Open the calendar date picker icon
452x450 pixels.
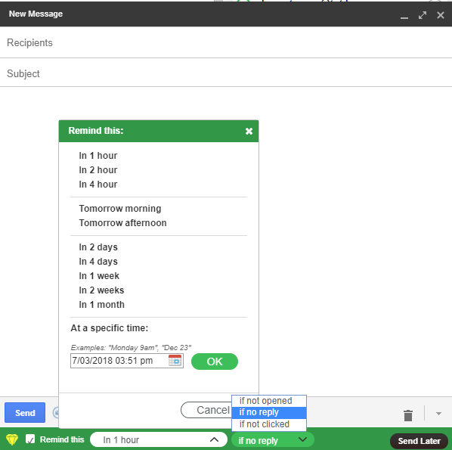175,361
